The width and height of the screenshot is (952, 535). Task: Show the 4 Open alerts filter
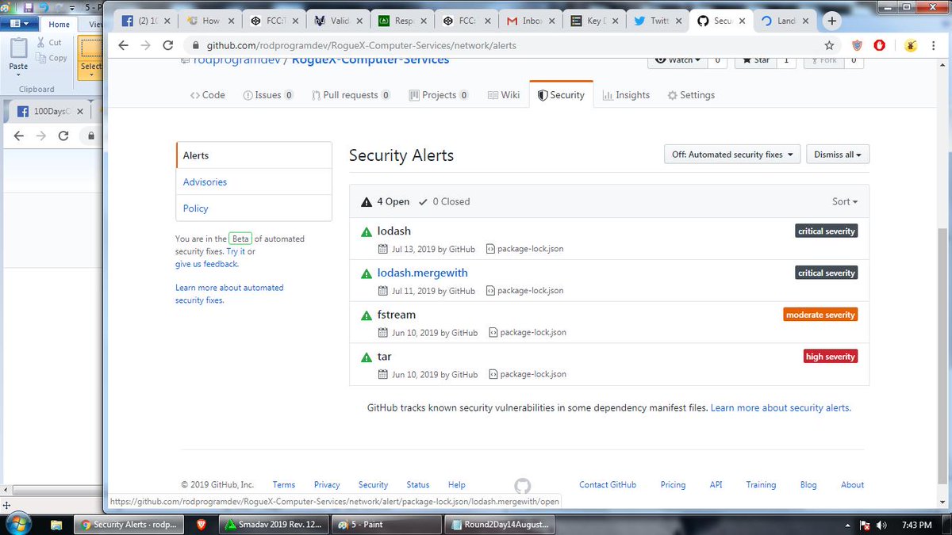click(386, 201)
